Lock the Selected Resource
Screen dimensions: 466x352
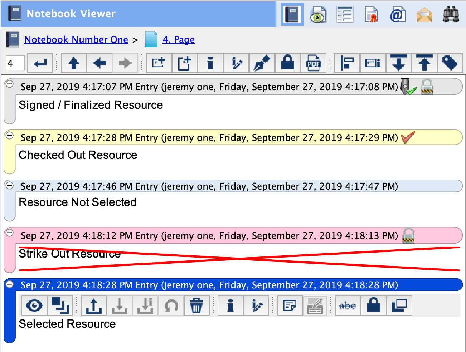tap(373, 305)
